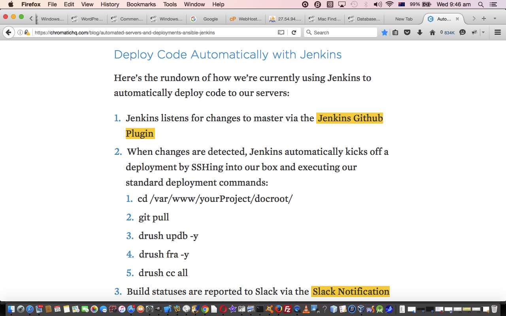Switch to the New Tab tab
Image resolution: width=506 pixels, height=316 pixels.
[x=404, y=19]
